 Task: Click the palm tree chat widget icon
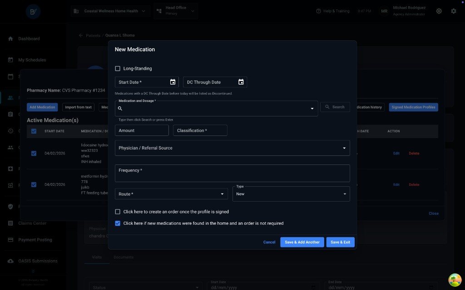click(x=455, y=280)
